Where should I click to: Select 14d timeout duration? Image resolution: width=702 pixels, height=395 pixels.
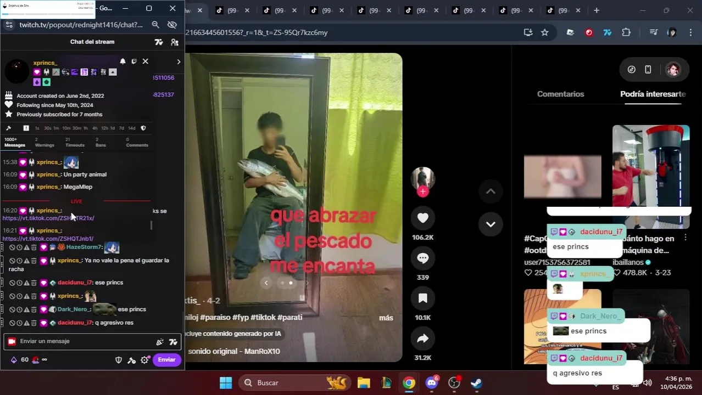tap(132, 128)
